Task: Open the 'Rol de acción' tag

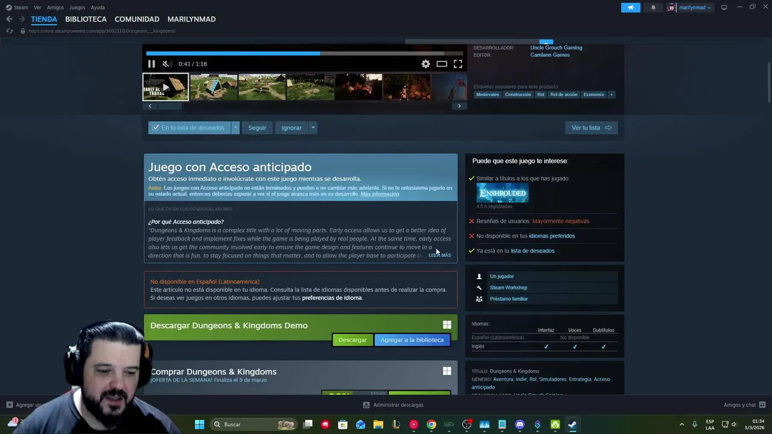Action: click(x=563, y=95)
